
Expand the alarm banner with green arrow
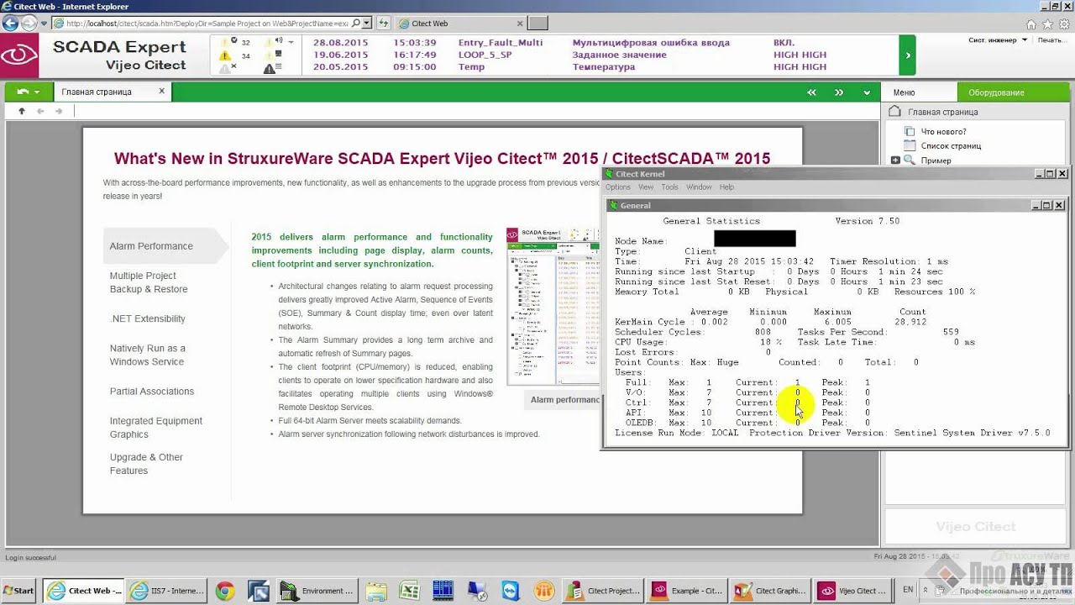[x=907, y=55]
